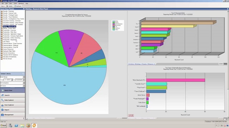Select Document Tracking - File Transfers panel

coord(13,25)
